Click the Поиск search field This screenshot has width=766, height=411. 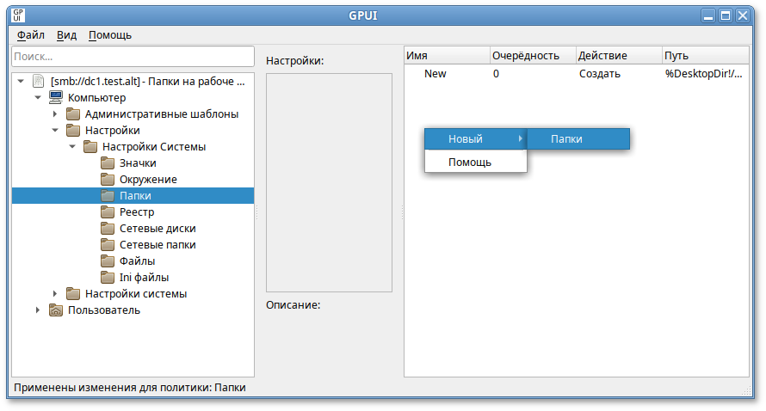[133, 57]
